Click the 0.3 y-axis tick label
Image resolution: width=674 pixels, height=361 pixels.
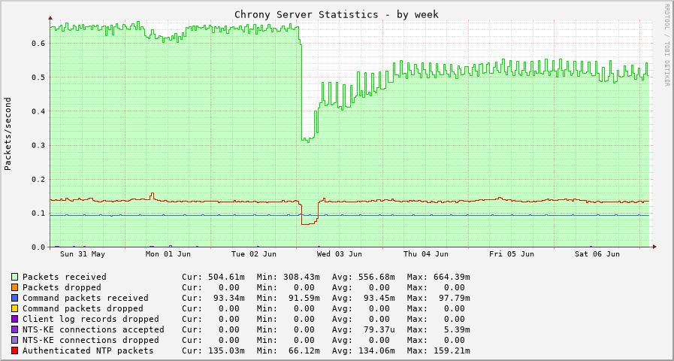39,145
